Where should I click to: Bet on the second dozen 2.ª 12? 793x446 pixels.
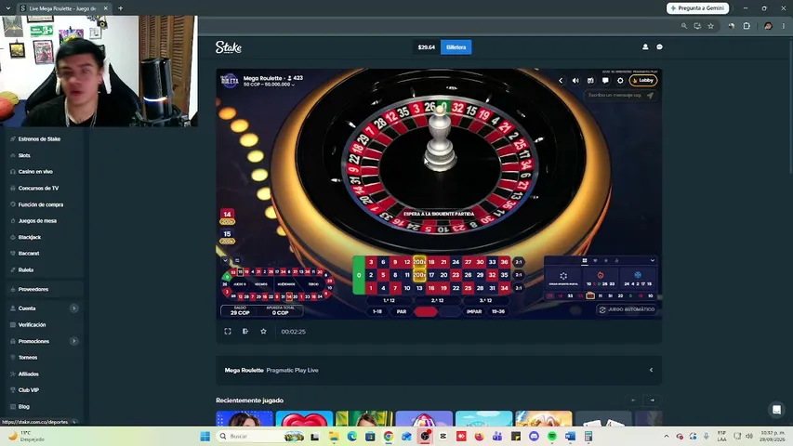[438, 300]
